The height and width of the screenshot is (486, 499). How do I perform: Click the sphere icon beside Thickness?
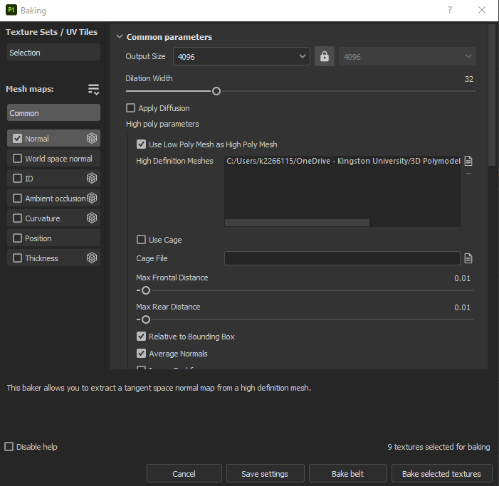point(92,258)
